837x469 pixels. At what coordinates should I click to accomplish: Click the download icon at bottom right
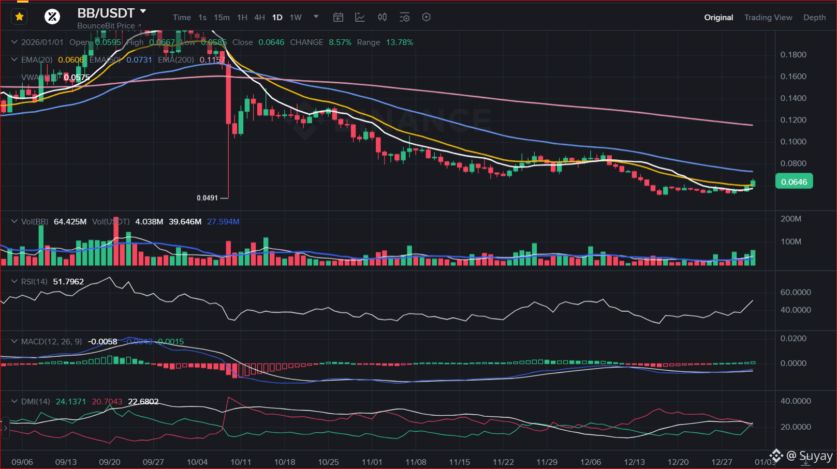[805, 461]
